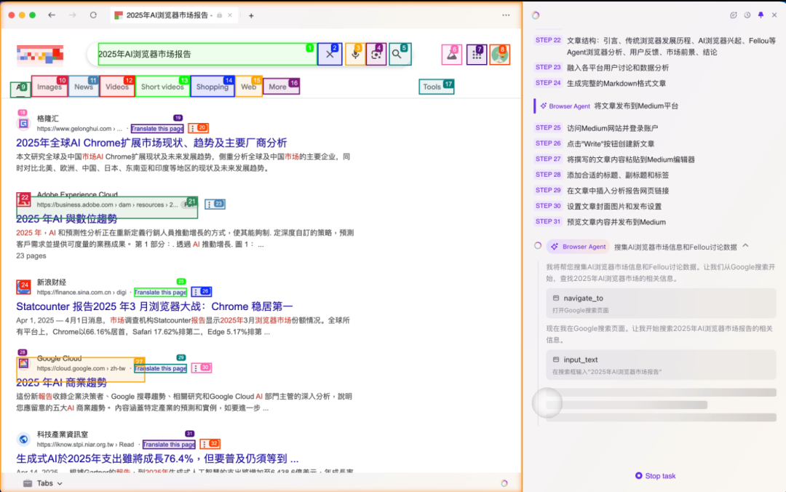Reload the page with the refresh icon
The height and width of the screenshot is (492, 786).
93,15
